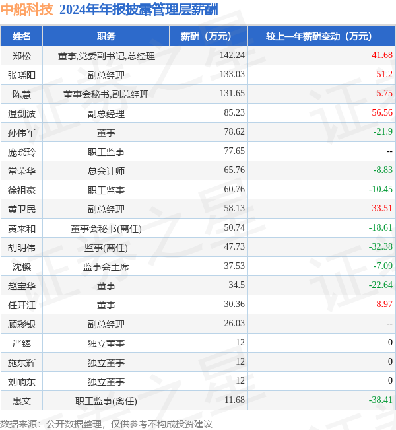Click the salary value 131.65
Viewport: 396px width, 430px height.
[x=232, y=94]
